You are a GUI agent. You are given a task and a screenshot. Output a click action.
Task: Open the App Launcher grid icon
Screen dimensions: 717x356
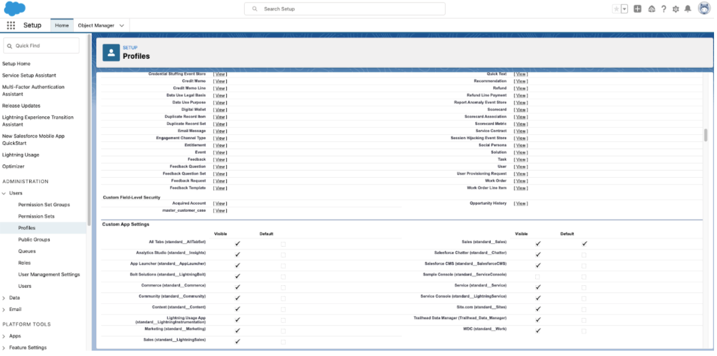[11, 26]
